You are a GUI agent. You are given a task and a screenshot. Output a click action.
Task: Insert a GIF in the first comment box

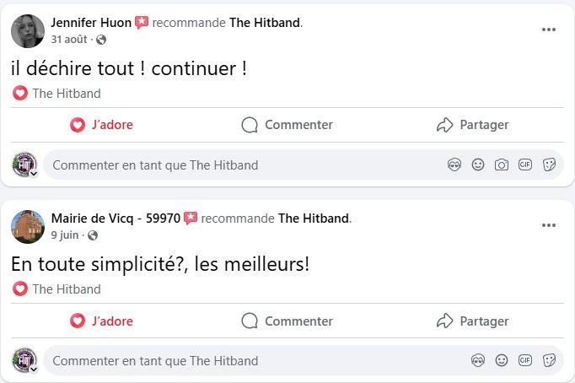525,165
